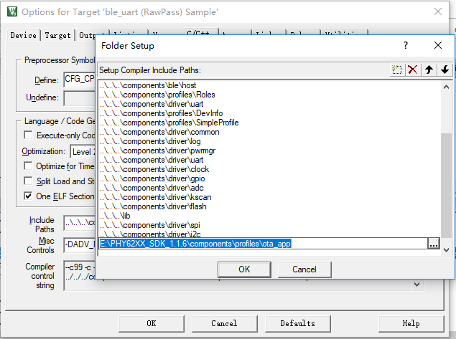456x339 pixels.
Task: Click OK in the Folder Setup dialog
Action: tap(244, 269)
